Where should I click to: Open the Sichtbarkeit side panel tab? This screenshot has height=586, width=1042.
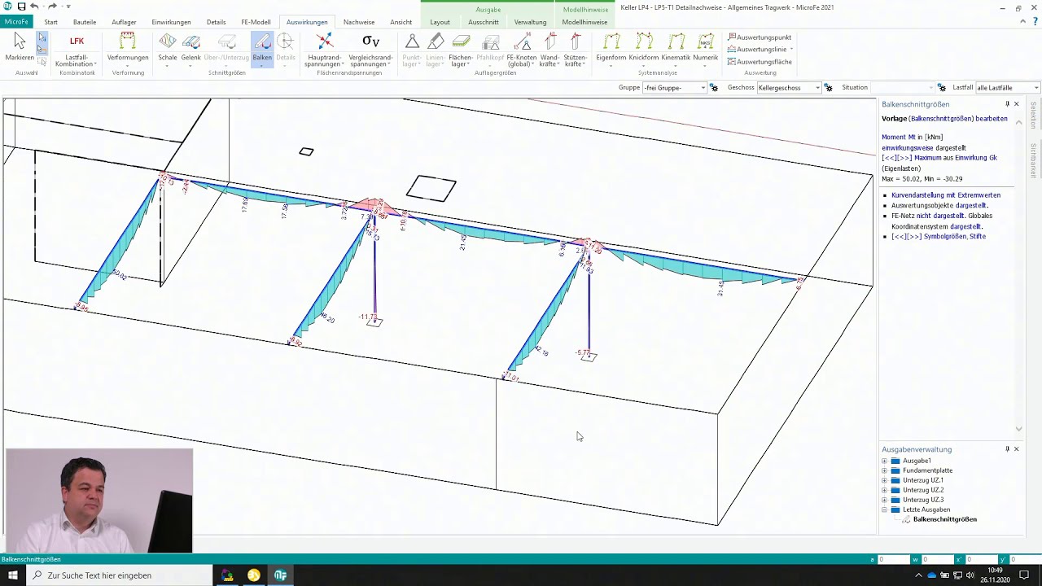[x=1034, y=160]
